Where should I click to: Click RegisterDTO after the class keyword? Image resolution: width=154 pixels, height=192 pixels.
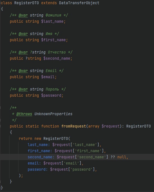27,3
